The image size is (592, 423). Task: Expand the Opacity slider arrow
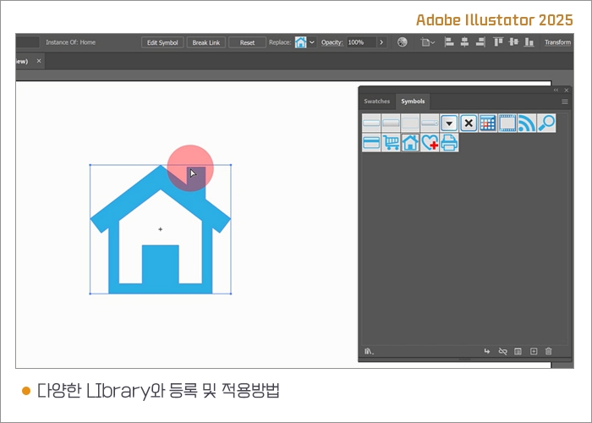point(381,42)
